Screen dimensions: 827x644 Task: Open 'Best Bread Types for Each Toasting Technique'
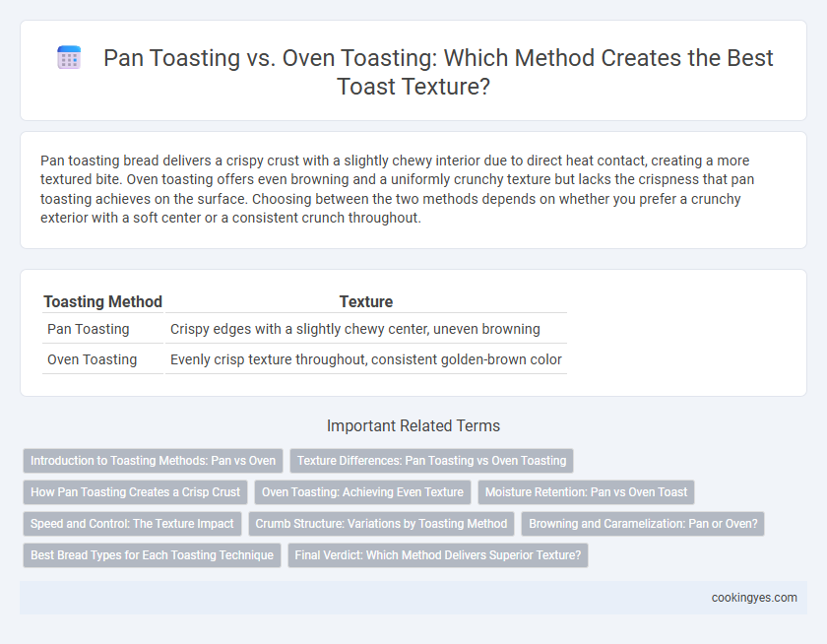coord(152,555)
